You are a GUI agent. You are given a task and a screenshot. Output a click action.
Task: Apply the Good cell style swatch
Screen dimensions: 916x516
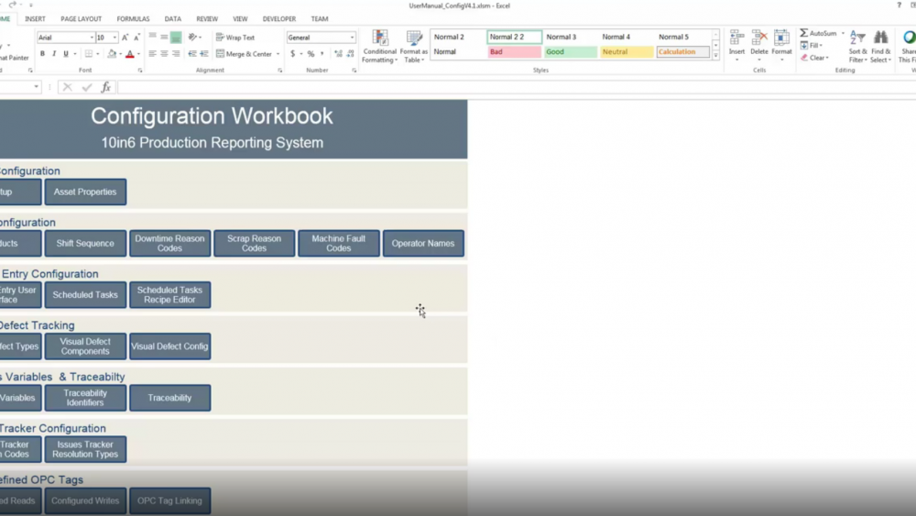(570, 52)
